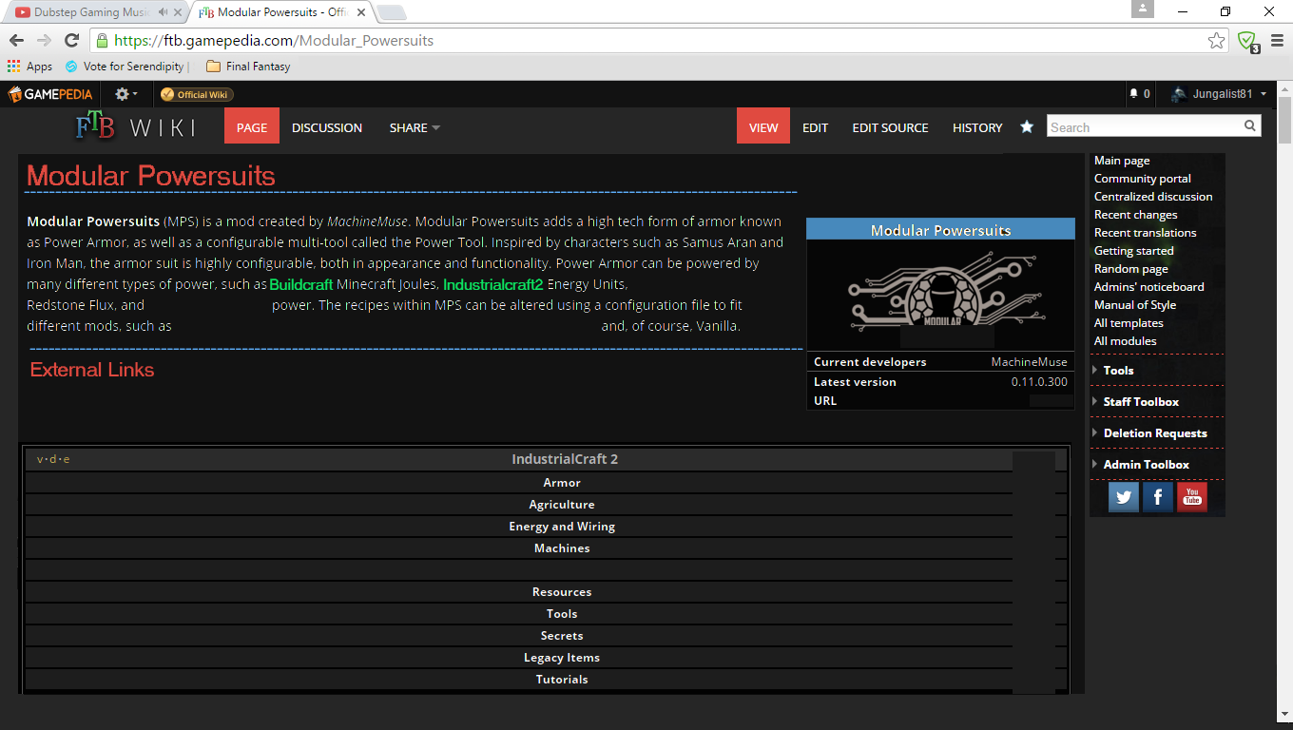Open Recent changes
This screenshot has height=730, width=1293.
click(1136, 215)
